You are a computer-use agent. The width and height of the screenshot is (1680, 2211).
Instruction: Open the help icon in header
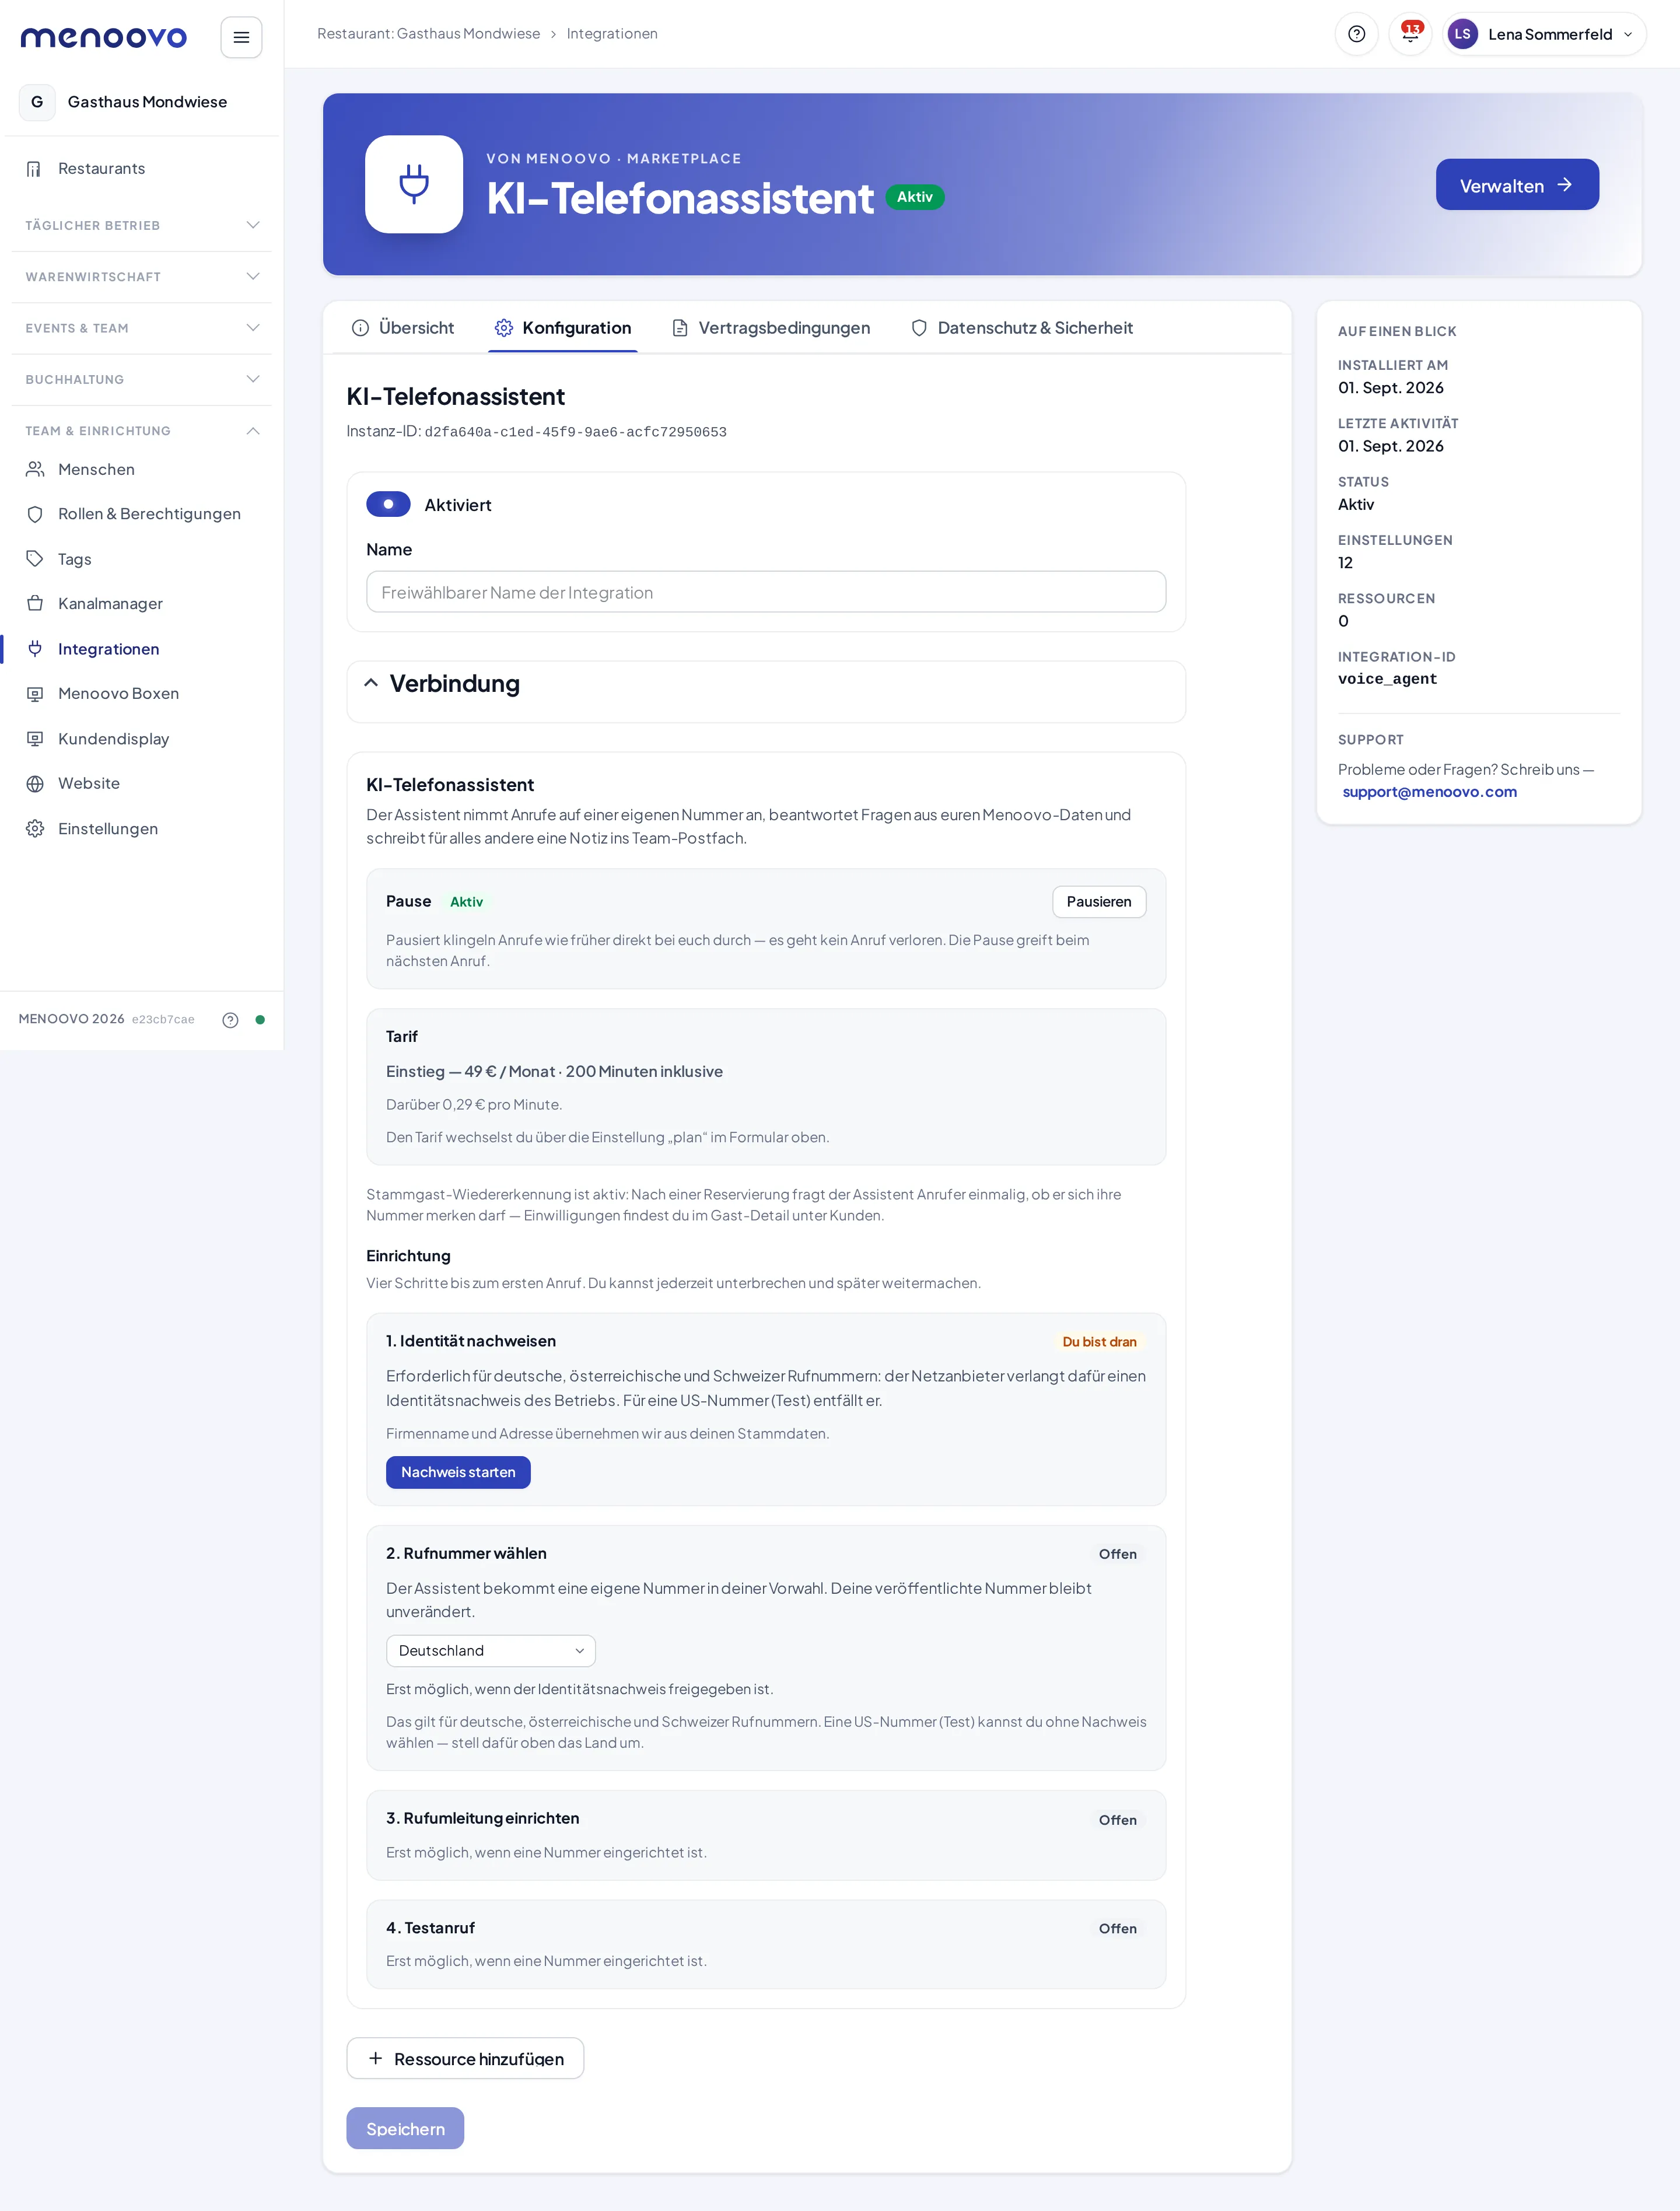click(1356, 34)
